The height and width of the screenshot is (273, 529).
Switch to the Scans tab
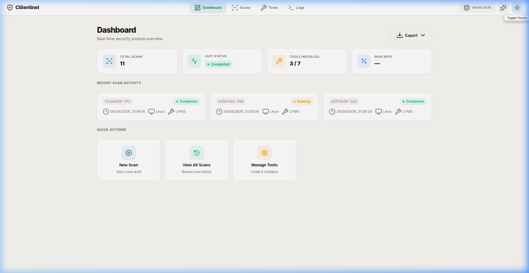pos(241,8)
